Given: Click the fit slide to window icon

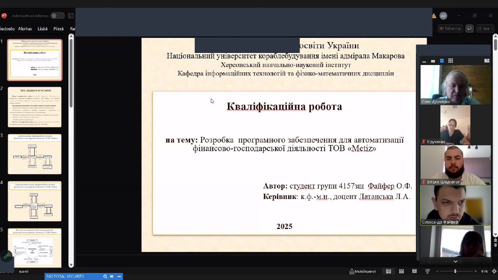Looking at the screenshot, I should point(494,271).
